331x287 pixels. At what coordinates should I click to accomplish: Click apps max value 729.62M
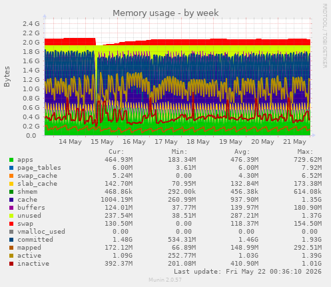pos(308,160)
